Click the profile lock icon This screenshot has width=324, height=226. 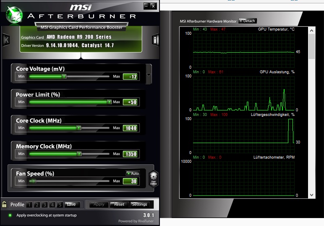pyautogui.click(x=4, y=204)
